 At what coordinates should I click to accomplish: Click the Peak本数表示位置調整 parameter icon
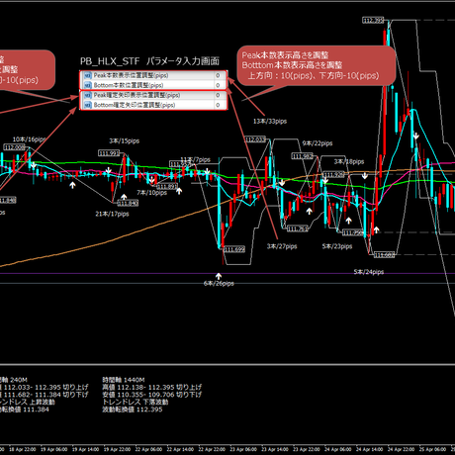pyautogui.click(x=88, y=75)
